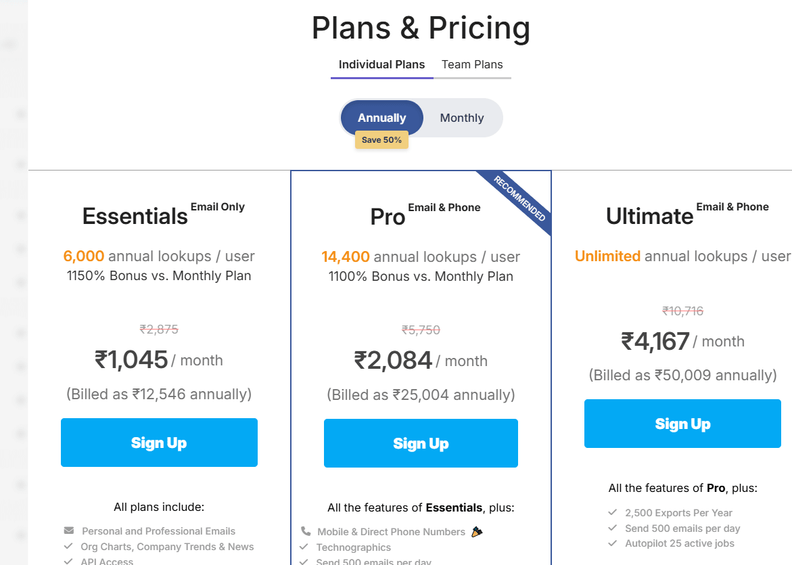792x565 pixels.
Task: Select Annually billing option
Action: point(382,118)
